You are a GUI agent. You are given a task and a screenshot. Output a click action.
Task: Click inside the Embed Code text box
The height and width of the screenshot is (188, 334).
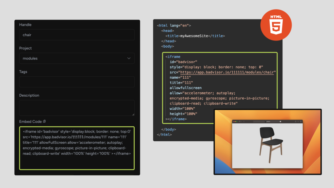point(77,148)
